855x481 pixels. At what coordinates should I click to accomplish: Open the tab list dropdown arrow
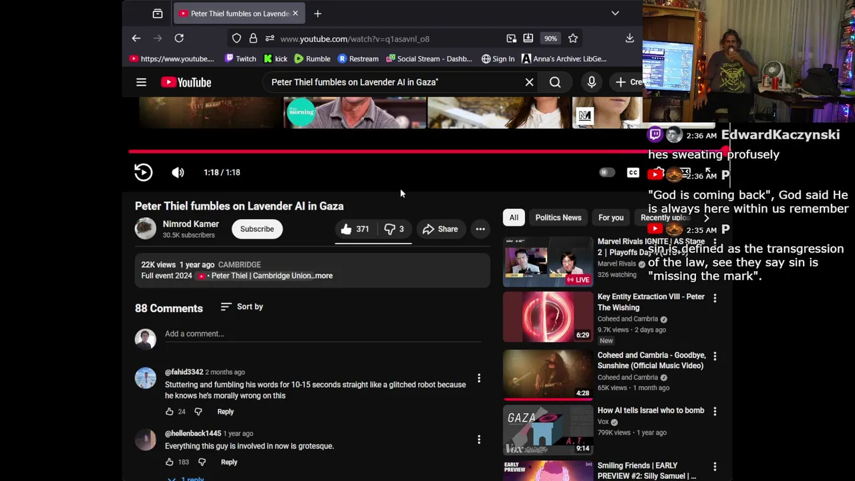click(x=615, y=13)
